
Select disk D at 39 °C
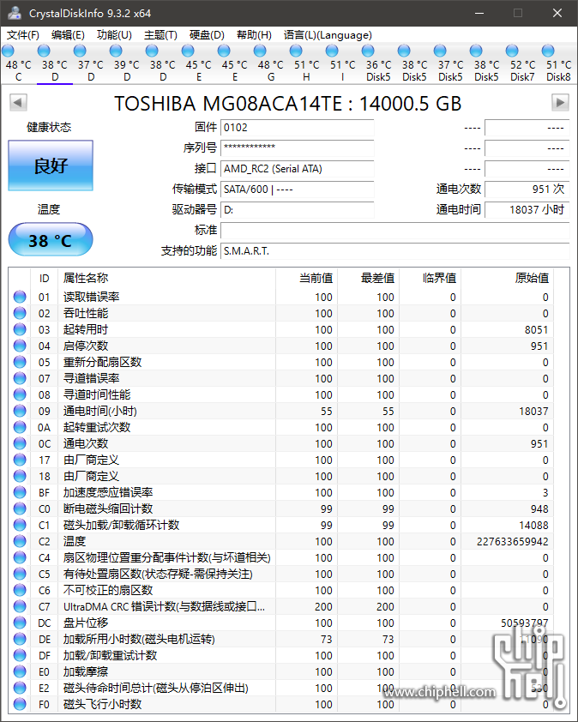click(x=127, y=63)
